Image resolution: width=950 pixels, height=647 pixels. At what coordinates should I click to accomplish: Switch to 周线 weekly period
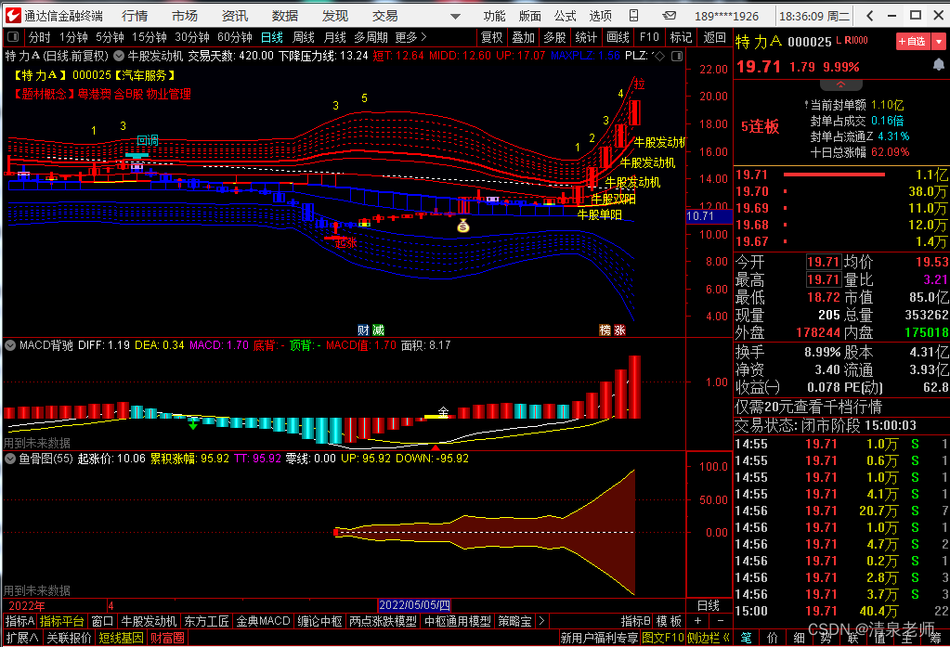(x=303, y=37)
